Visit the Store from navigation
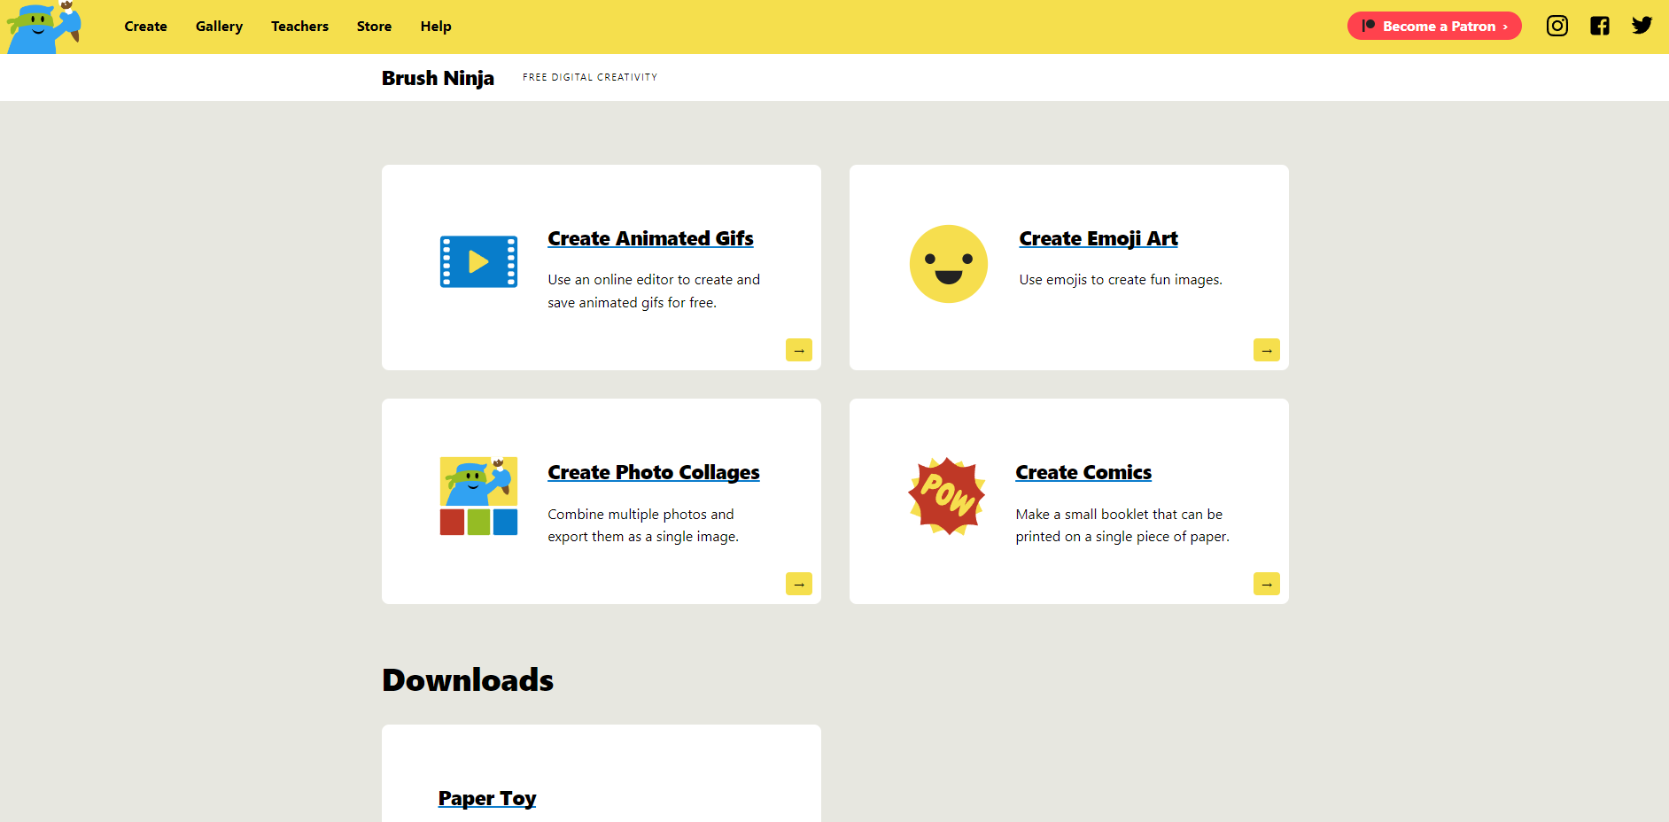The image size is (1669, 822). point(374,27)
